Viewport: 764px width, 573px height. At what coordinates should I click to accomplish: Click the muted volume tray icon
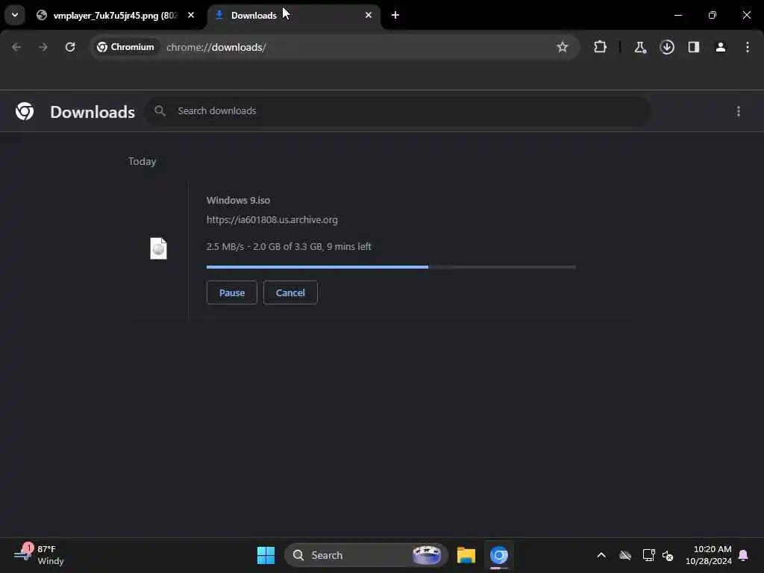click(668, 555)
